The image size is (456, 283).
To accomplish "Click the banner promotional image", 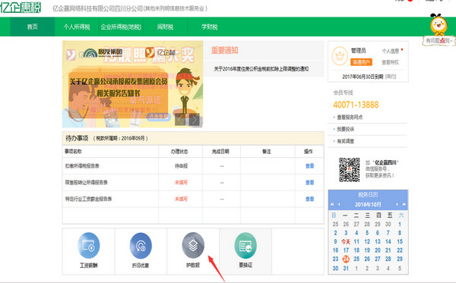I will click(132, 84).
